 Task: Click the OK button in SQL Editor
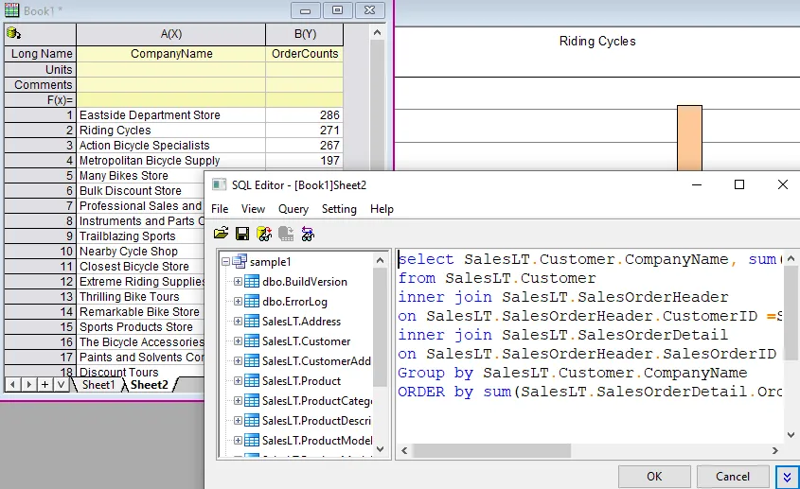[x=654, y=477]
